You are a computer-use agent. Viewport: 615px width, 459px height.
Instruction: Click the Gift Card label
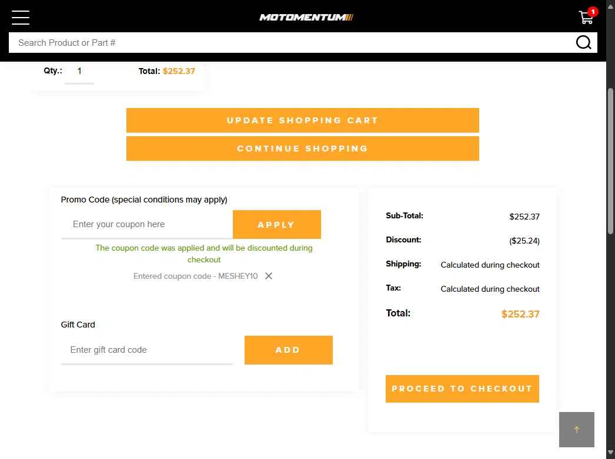click(78, 325)
